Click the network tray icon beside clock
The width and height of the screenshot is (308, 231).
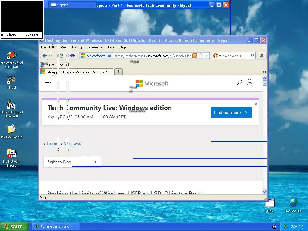(x=285, y=226)
